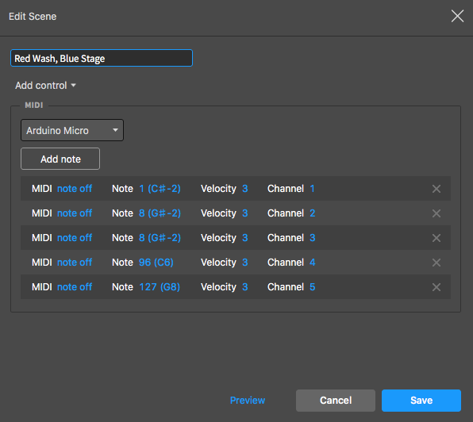473x422 pixels.
Task: Edit velocity value in Channel 2 row
Action: click(x=245, y=213)
